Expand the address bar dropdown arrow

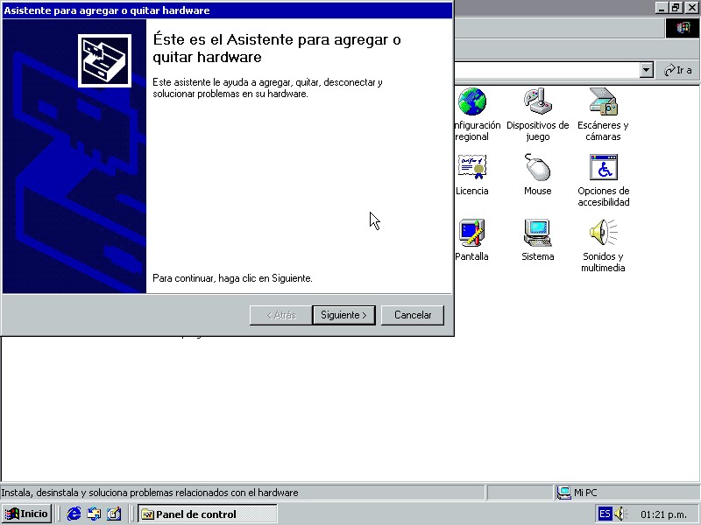(646, 70)
